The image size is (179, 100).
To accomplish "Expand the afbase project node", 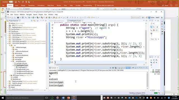I will (8, 23).
